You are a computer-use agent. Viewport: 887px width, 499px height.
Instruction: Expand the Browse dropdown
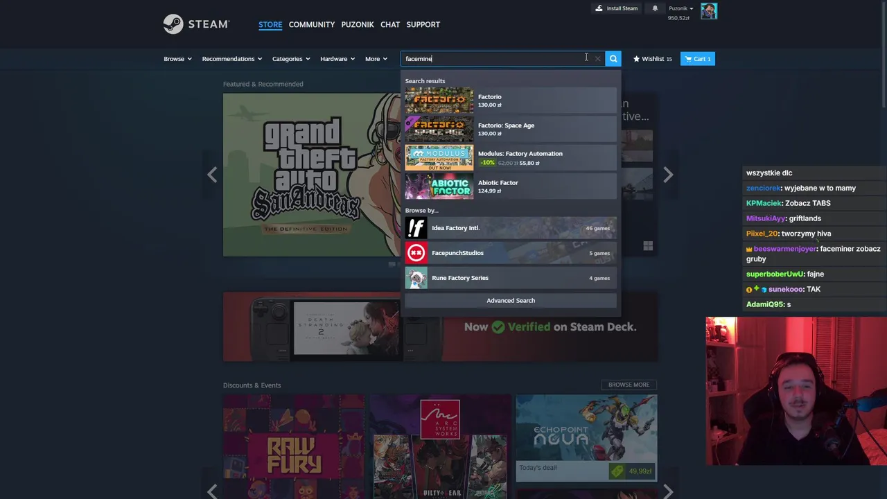coord(177,59)
